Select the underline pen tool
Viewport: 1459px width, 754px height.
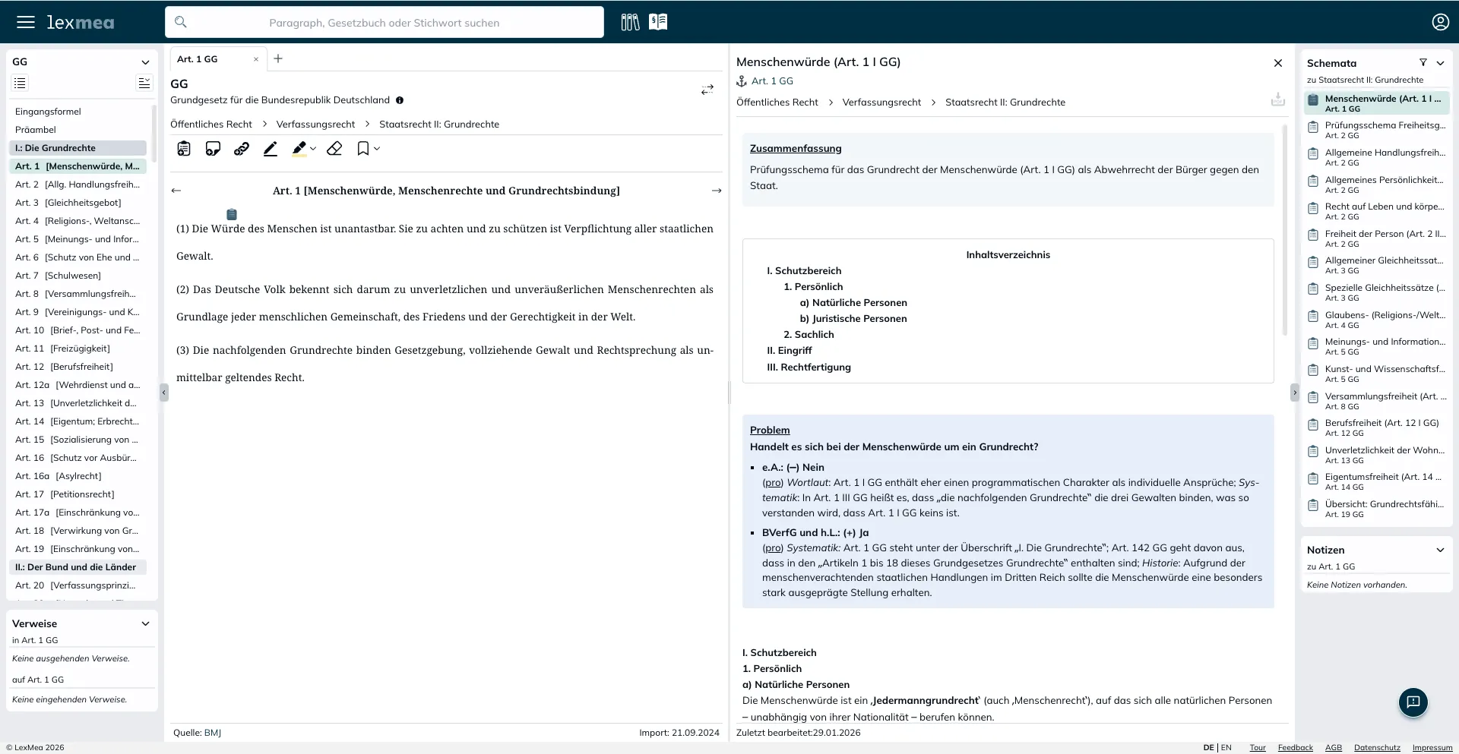[271, 149]
